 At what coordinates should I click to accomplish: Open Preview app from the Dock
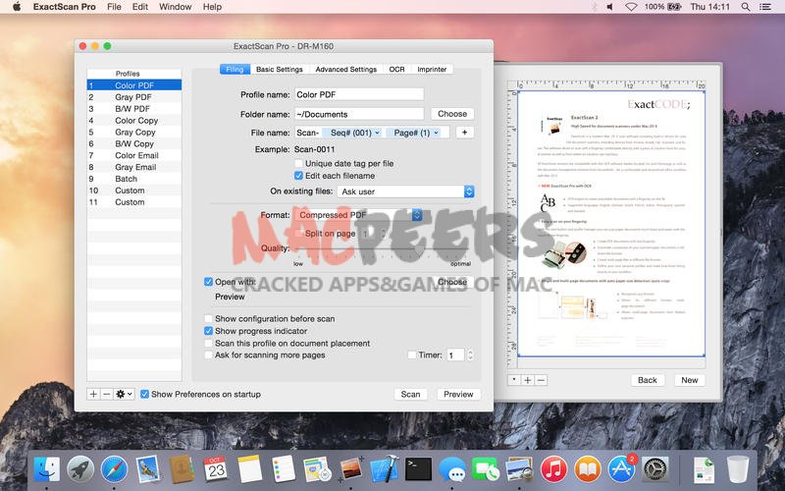click(519, 469)
